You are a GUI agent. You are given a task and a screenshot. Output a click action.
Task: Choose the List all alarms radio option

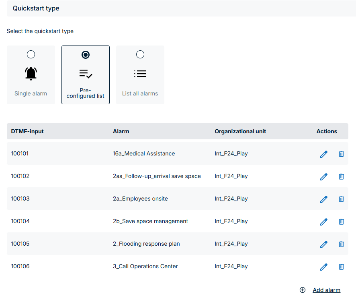click(x=140, y=54)
